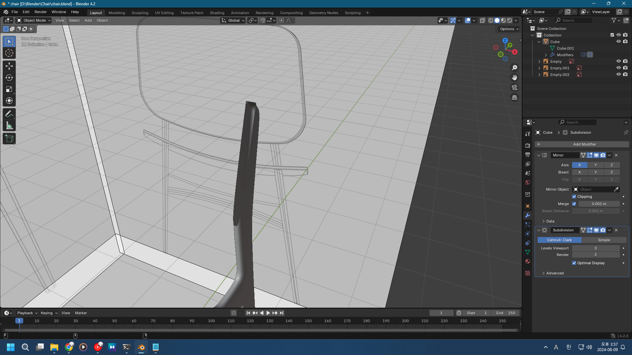Image resolution: width=632 pixels, height=355 pixels.
Task: Switch to wireframe viewport shading
Action: click(491, 20)
